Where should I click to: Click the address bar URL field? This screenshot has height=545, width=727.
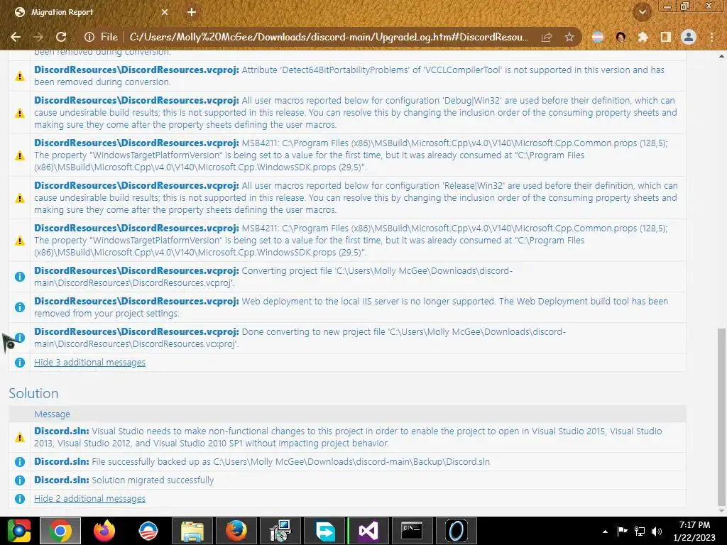329,37
